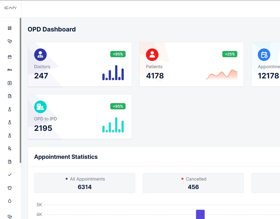
Task: Select the blood drop icon in the sidebar
Action: 9,201
